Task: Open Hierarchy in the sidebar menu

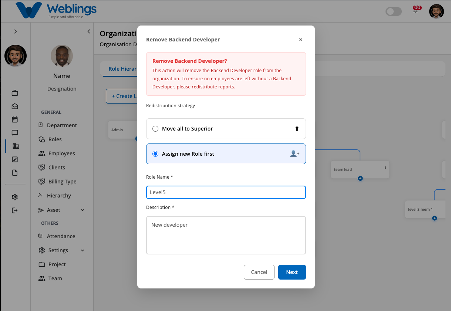Action: [x=59, y=196]
